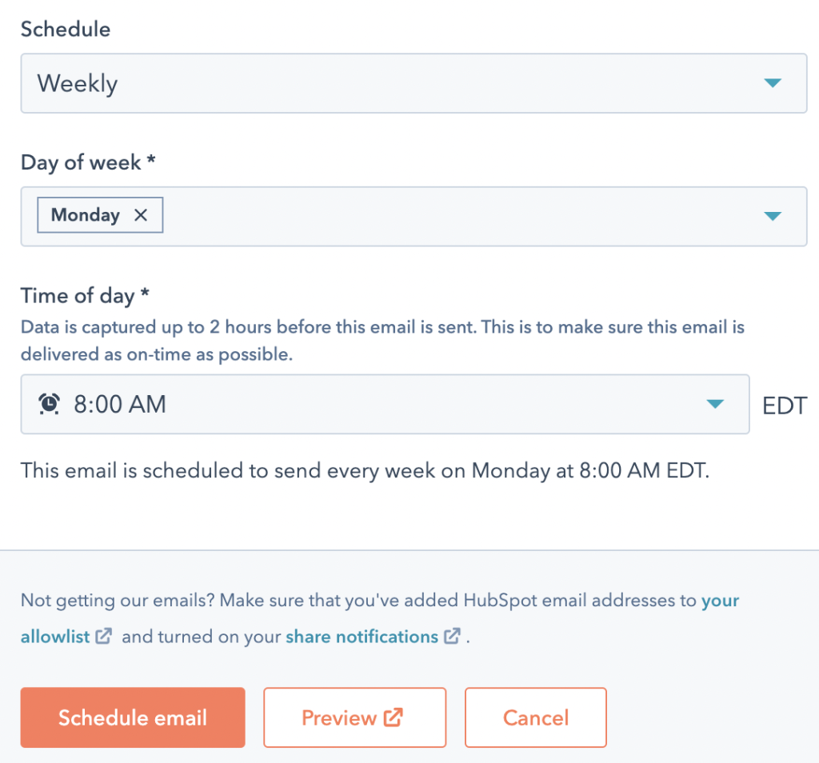Select the Monday tag label

tap(86, 215)
